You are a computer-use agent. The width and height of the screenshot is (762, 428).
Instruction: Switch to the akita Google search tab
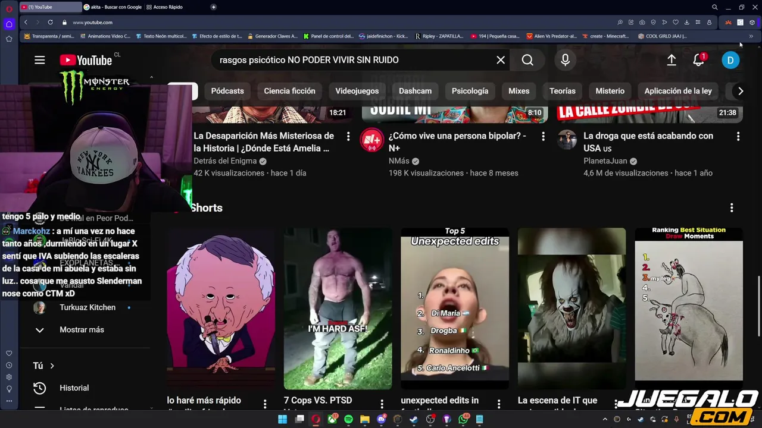(113, 7)
